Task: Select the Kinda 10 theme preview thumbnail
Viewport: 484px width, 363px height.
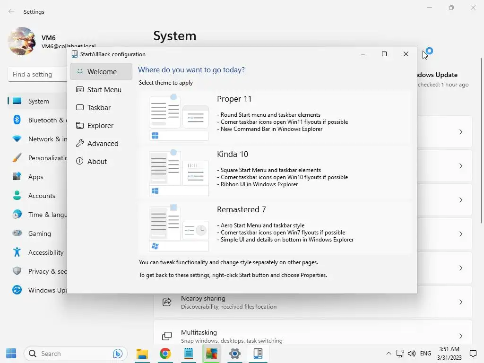Action: tap(179, 173)
